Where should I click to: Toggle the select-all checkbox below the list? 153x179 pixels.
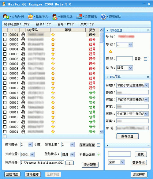tap(5, 136)
